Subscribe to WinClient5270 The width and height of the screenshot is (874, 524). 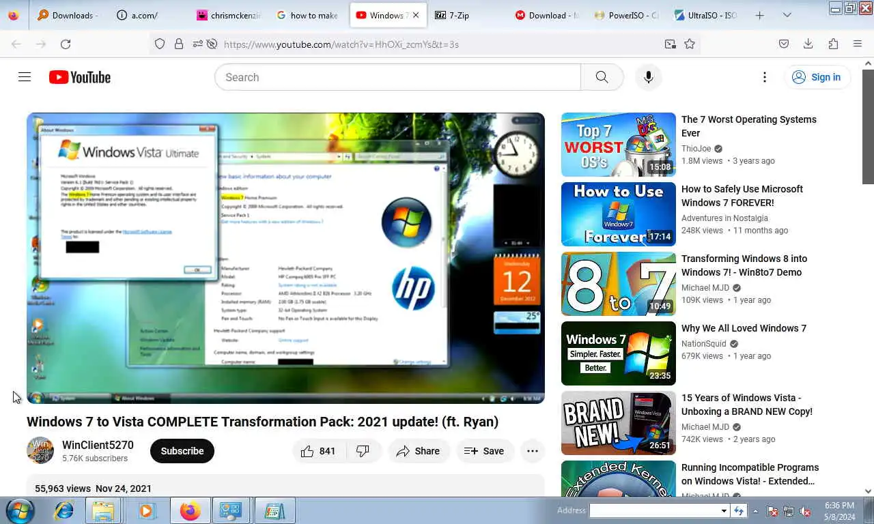coord(182,451)
